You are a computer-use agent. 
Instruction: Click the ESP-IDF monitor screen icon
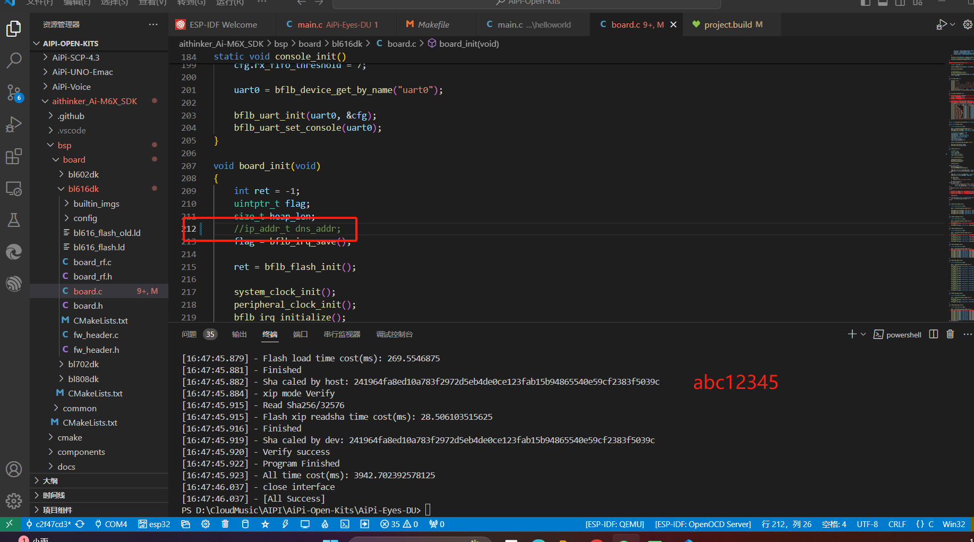pos(305,524)
